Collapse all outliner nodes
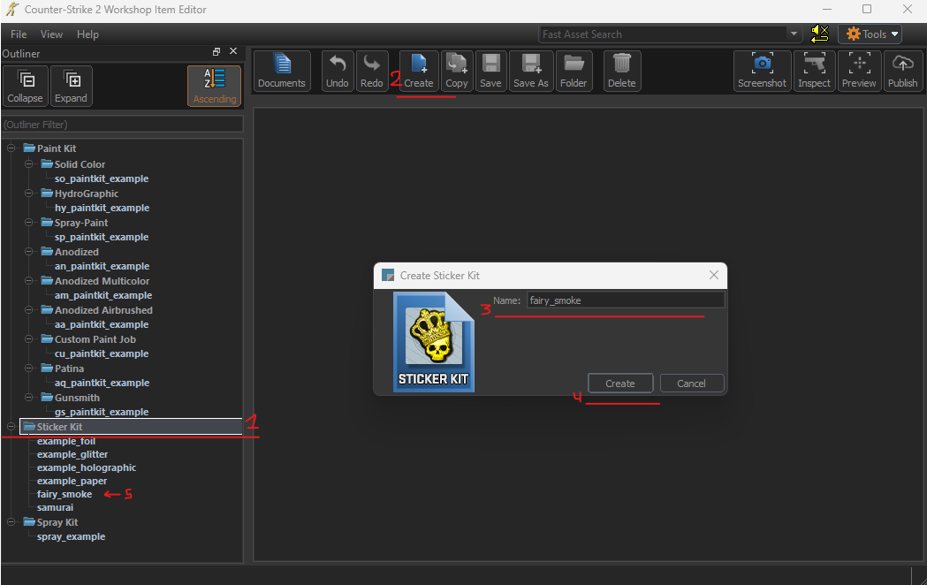Viewport: 927px width, 585px height. [25, 87]
